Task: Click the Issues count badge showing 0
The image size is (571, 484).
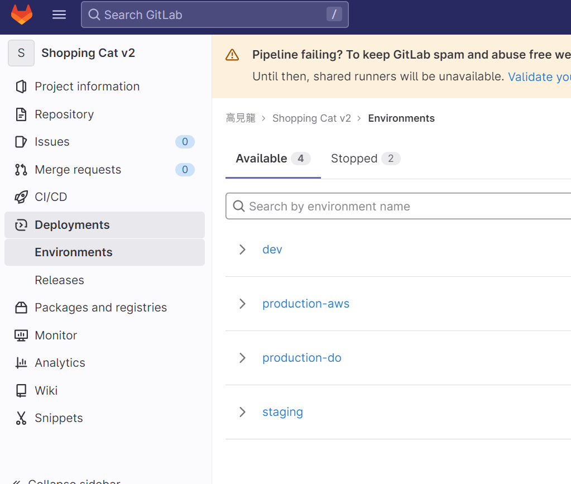Action: coord(185,142)
